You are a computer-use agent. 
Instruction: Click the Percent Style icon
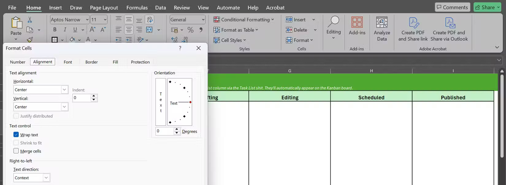click(x=190, y=30)
